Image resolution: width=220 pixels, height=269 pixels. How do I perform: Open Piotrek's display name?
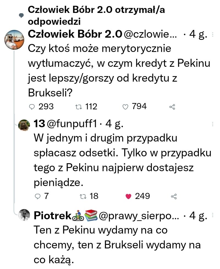click(52, 216)
